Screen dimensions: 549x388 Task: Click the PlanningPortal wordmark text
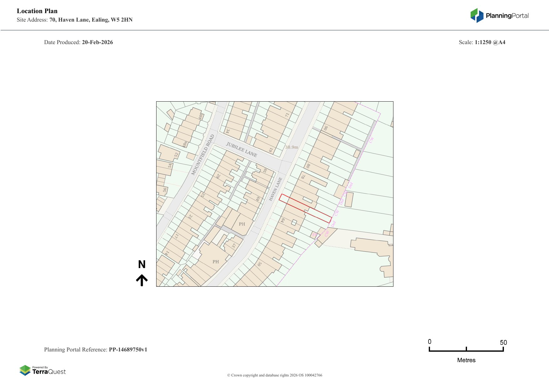click(507, 16)
